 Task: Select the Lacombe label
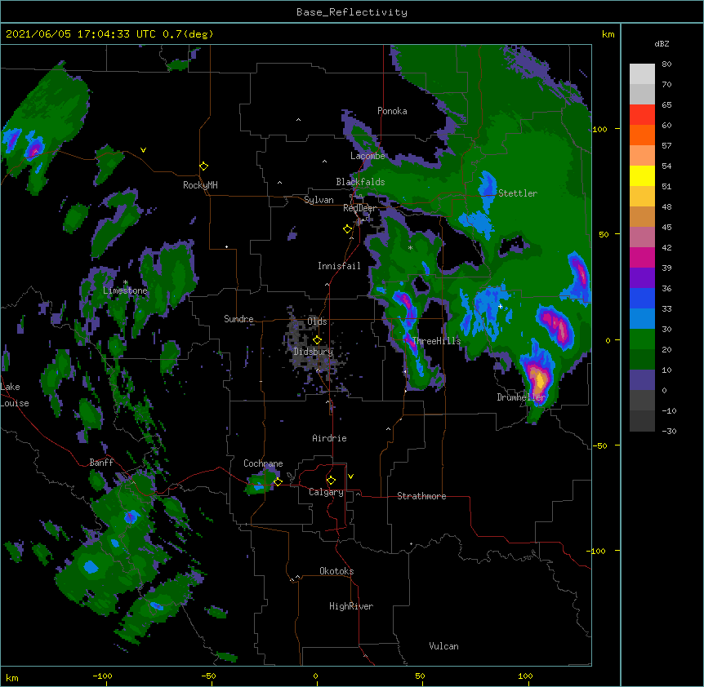click(x=368, y=156)
